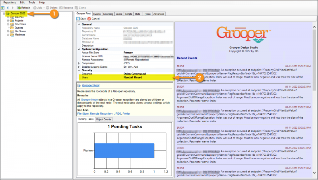
Task: Select the File Stores folder icon
Action: pos(12,31)
